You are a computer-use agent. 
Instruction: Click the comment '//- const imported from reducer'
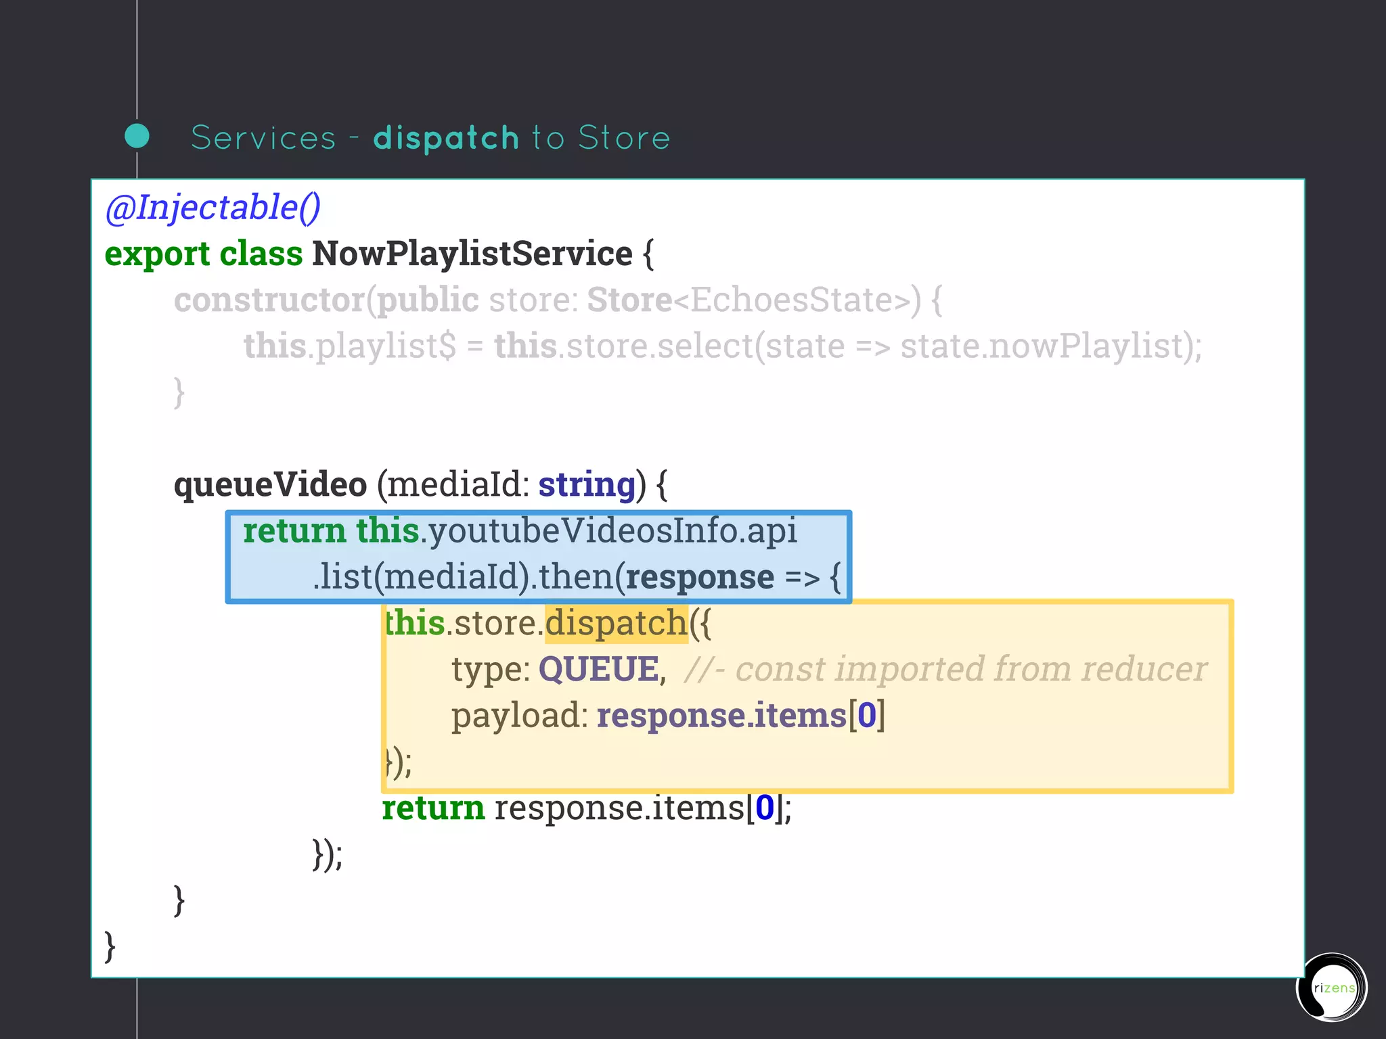coord(945,669)
